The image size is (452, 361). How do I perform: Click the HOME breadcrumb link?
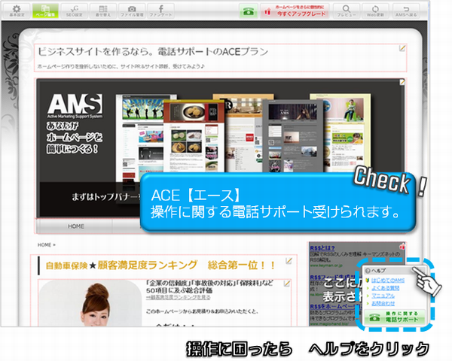[x=44, y=244]
